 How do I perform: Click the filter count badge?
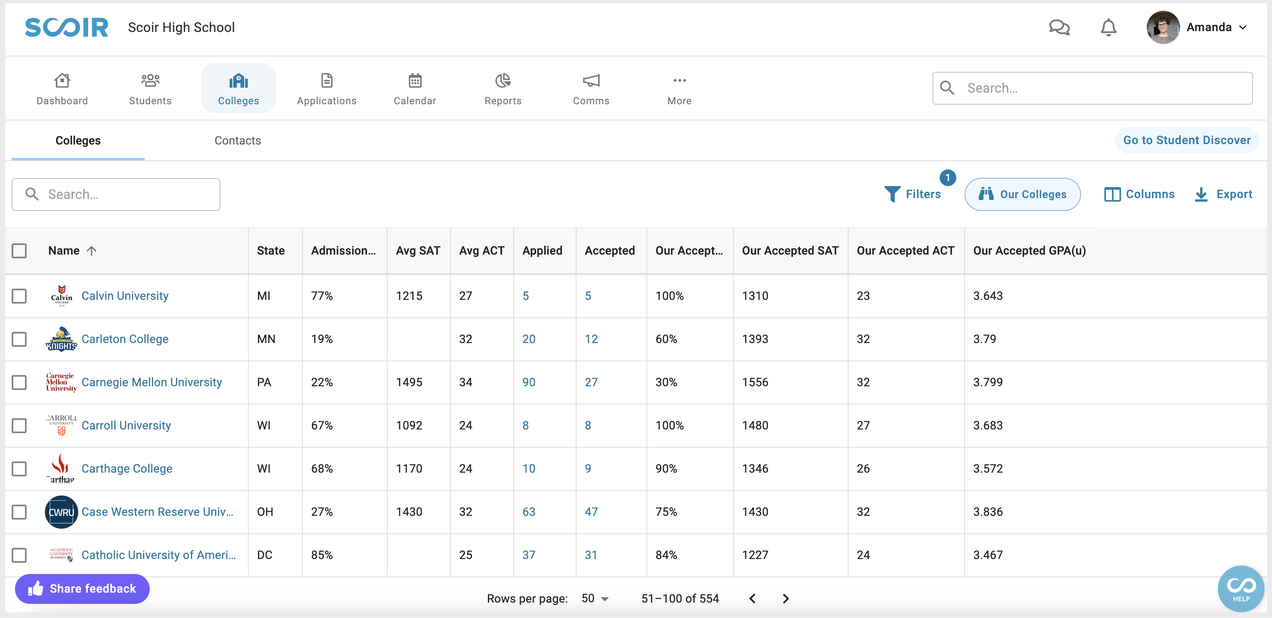click(x=948, y=178)
